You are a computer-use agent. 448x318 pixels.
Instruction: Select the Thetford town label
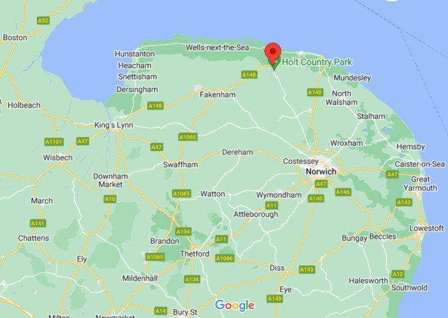pyautogui.click(x=194, y=254)
